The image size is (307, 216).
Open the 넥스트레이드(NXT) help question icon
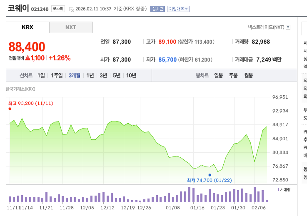288,27
